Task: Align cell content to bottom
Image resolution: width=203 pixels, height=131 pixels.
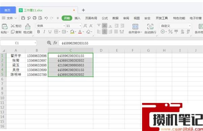Action: [x=110, y=26]
